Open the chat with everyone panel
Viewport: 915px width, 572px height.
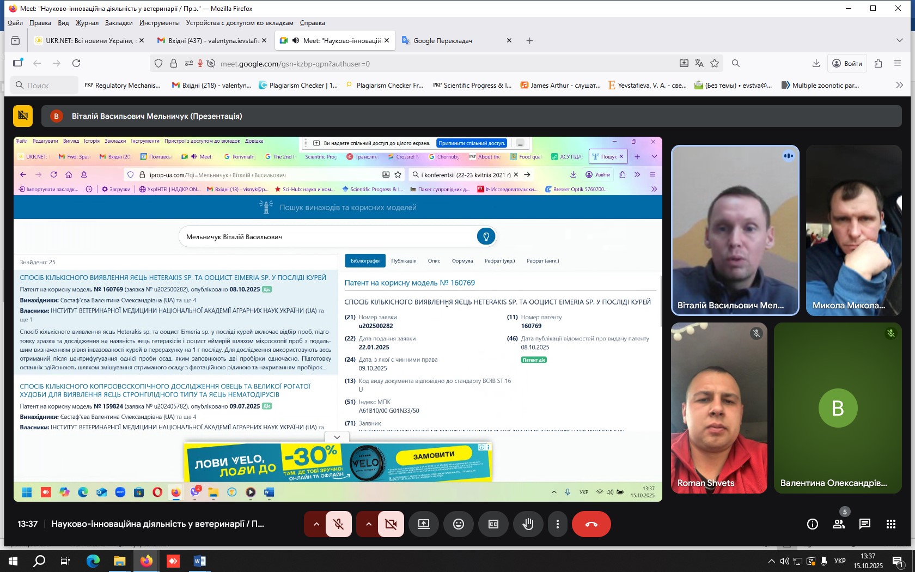(864, 524)
